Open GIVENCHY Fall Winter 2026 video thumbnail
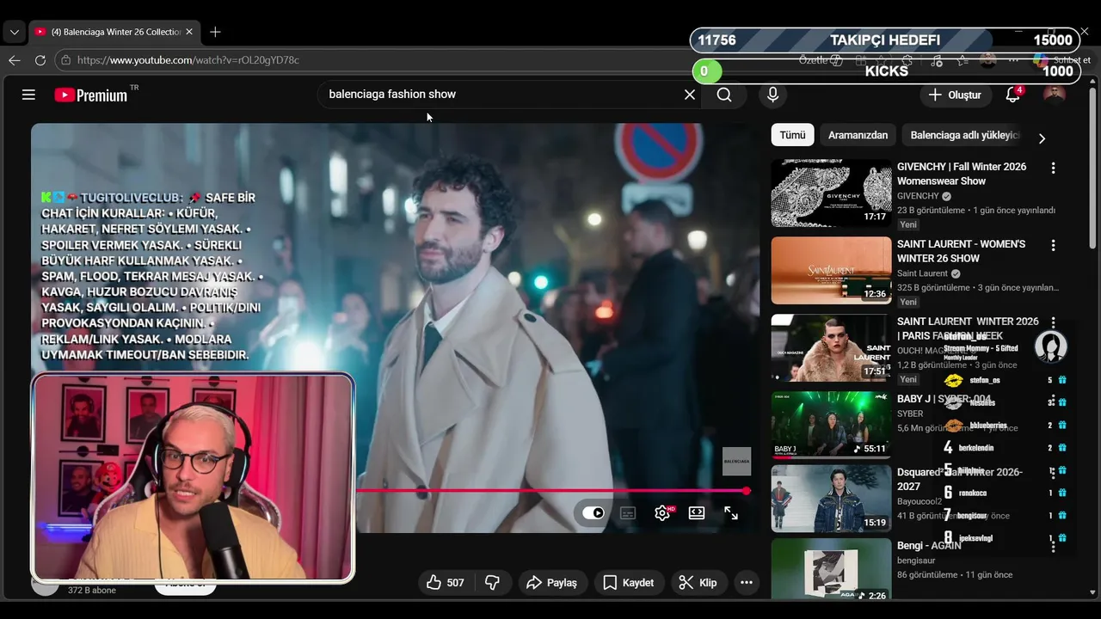The height and width of the screenshot is (619, 1101). (x=831, y=193)
